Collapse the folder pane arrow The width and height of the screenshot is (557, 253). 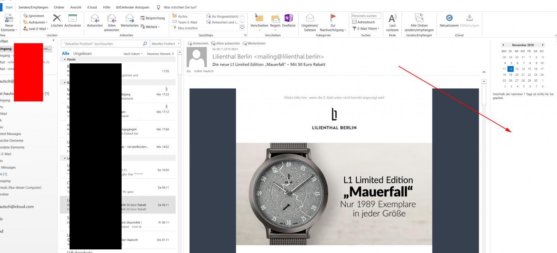click(x=53, y=40)
